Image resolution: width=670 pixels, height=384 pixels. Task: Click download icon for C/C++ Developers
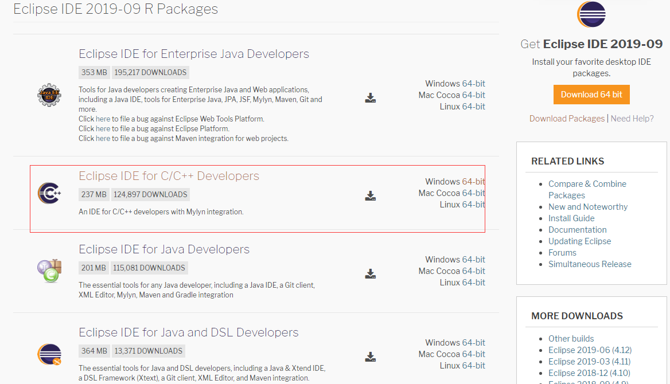click(371, 195)
